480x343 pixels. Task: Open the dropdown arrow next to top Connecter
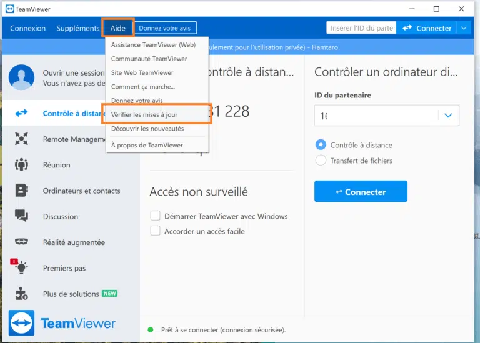point(464,28)
